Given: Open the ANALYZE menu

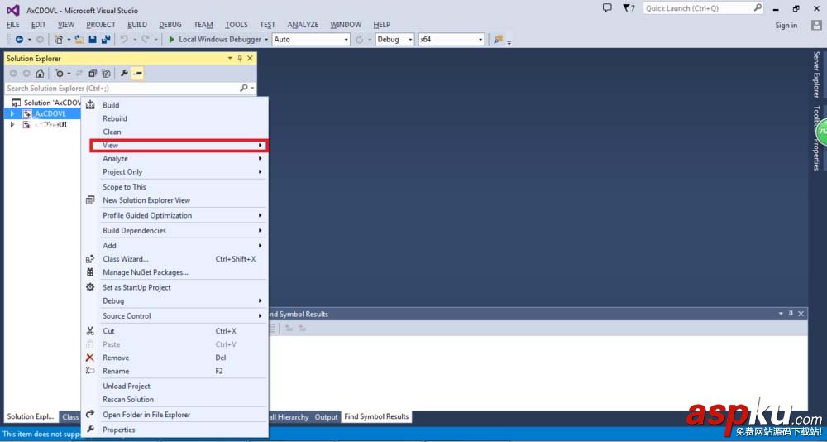Looking at the screenshot, I should tap(303, 24).
